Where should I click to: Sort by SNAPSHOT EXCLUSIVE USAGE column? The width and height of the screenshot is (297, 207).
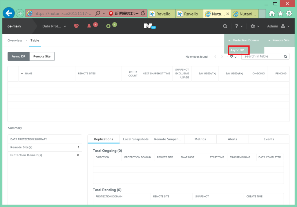click(x=182, y=74)
